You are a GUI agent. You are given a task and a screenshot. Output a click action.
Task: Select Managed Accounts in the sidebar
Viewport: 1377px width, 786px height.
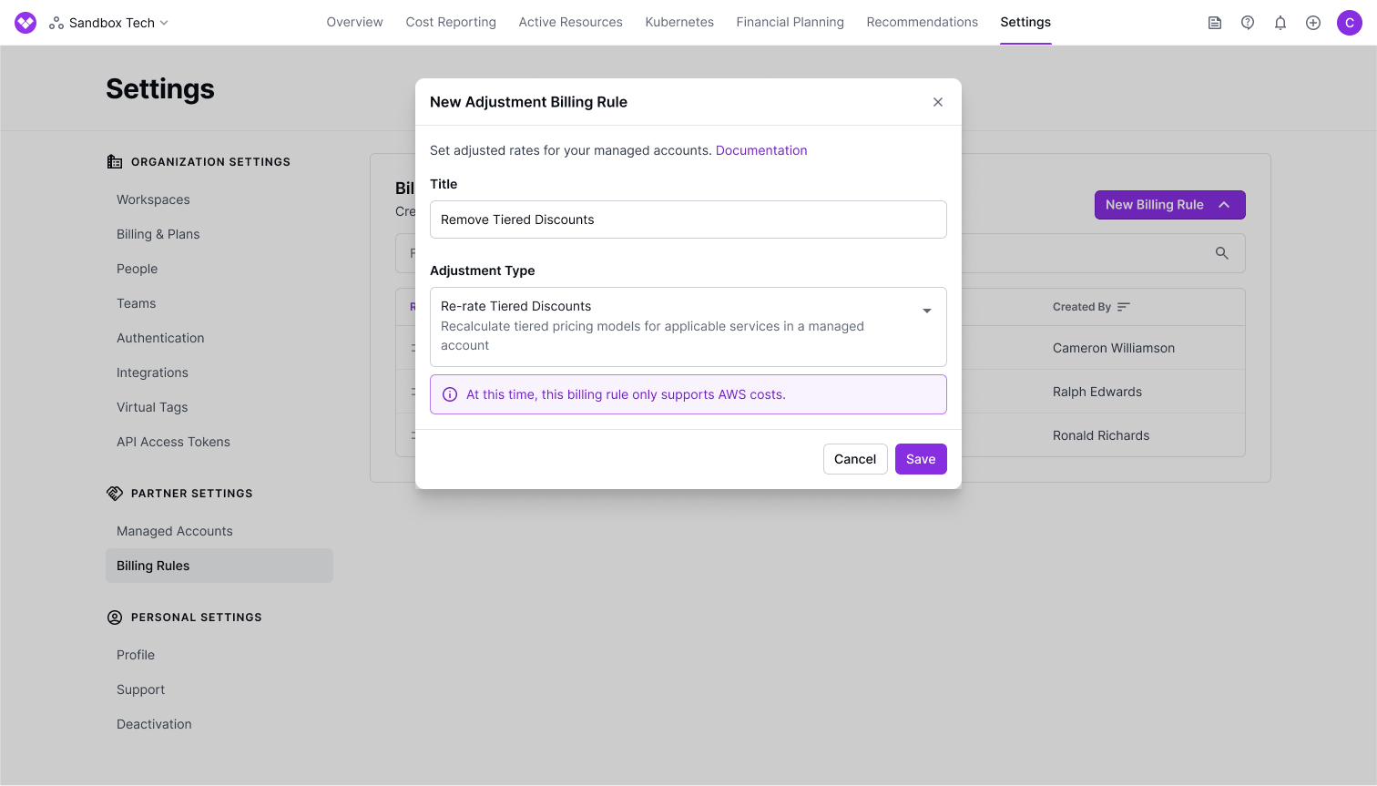175,531
